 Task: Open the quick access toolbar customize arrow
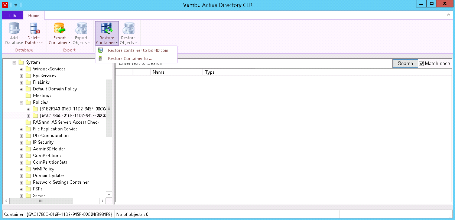tap(16, 5)
